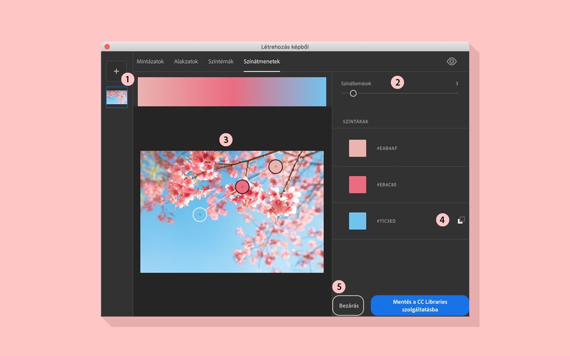Select the #EB6C80 color swatch
This screenshot has width=570, height=356.
point(358,185)
